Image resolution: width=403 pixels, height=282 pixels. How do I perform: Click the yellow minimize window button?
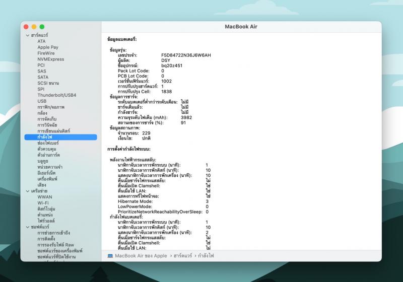tap(34, 26)
